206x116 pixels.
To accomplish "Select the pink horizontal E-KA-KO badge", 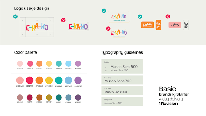I will 175,25.
